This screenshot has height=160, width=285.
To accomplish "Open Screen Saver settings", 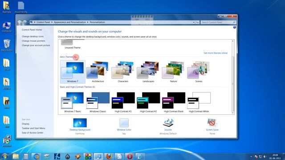I will [212, 126].
